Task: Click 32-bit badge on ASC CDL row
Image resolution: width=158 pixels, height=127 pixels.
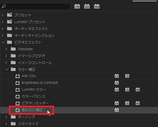Action: [127, 76]
